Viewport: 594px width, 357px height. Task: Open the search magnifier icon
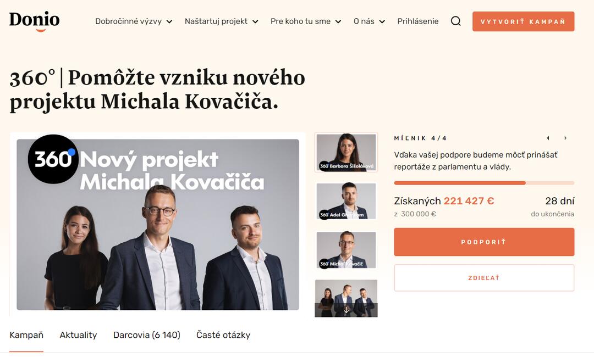click(x=456, y=21)
